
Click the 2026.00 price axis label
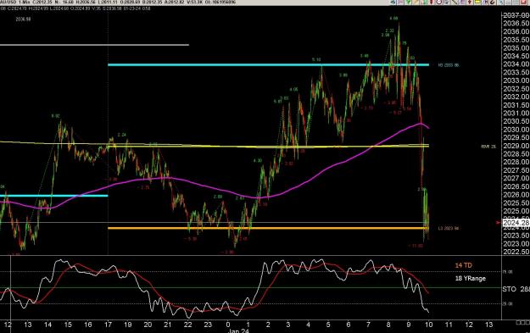tap(516, 195)
